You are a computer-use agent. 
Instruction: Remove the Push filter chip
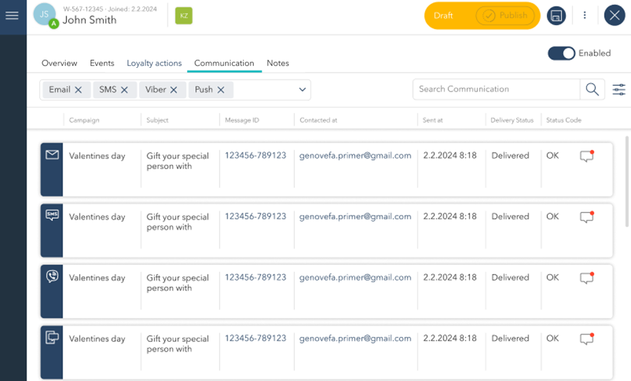220,90
